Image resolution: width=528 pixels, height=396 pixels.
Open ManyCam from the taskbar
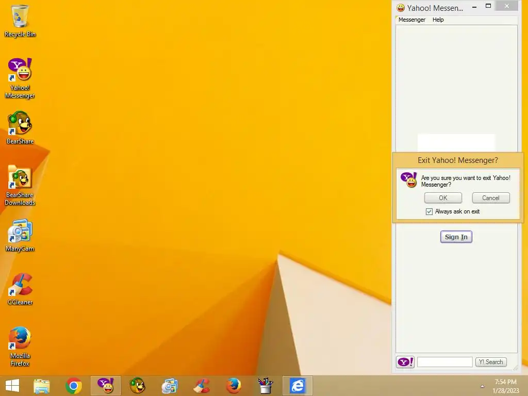169,386
